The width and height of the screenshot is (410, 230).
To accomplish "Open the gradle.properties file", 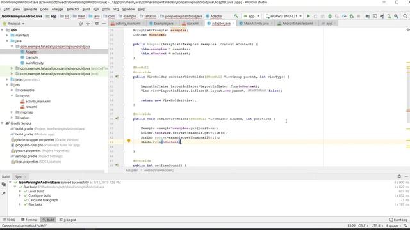I will click(x=40, y=151).
